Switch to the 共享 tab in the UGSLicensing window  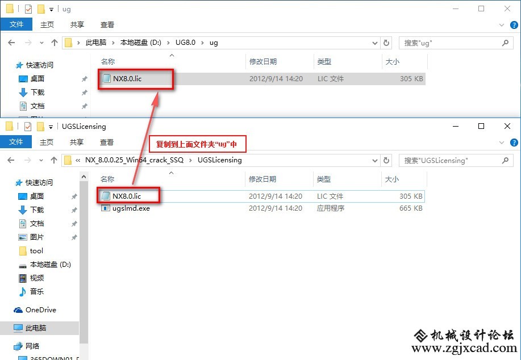point(77,142)
